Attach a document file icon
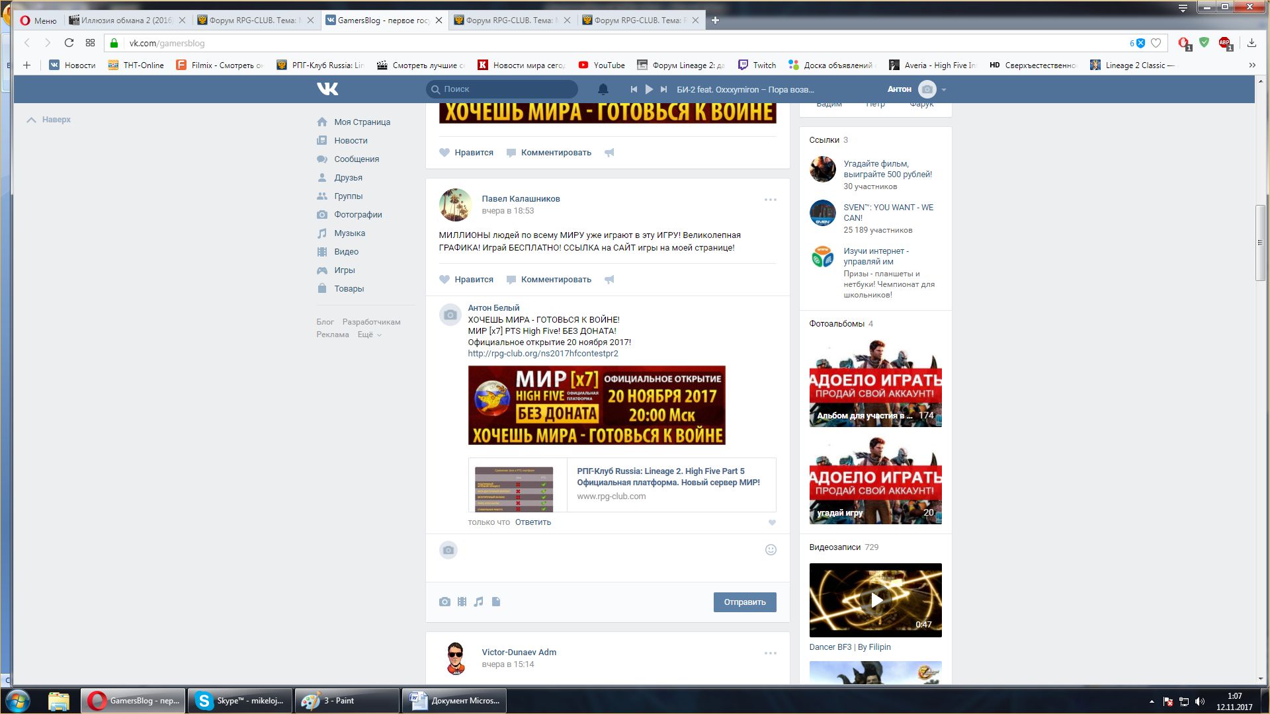The width and height of the screenshot is (1270, 714). (x=496, y=602)
